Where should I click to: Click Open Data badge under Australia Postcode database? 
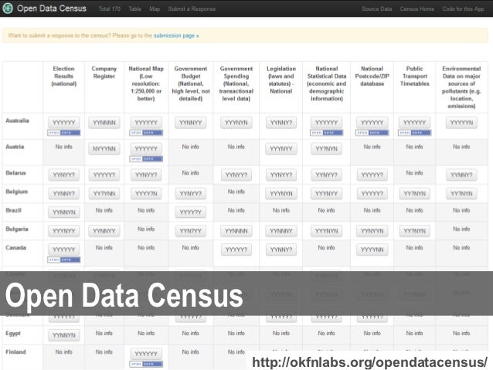pos(372,133)
